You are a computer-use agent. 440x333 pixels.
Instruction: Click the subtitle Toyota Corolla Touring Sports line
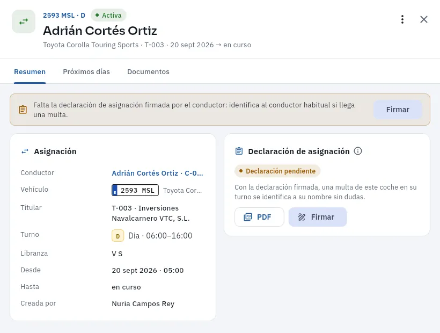click(x=147, y=45)
